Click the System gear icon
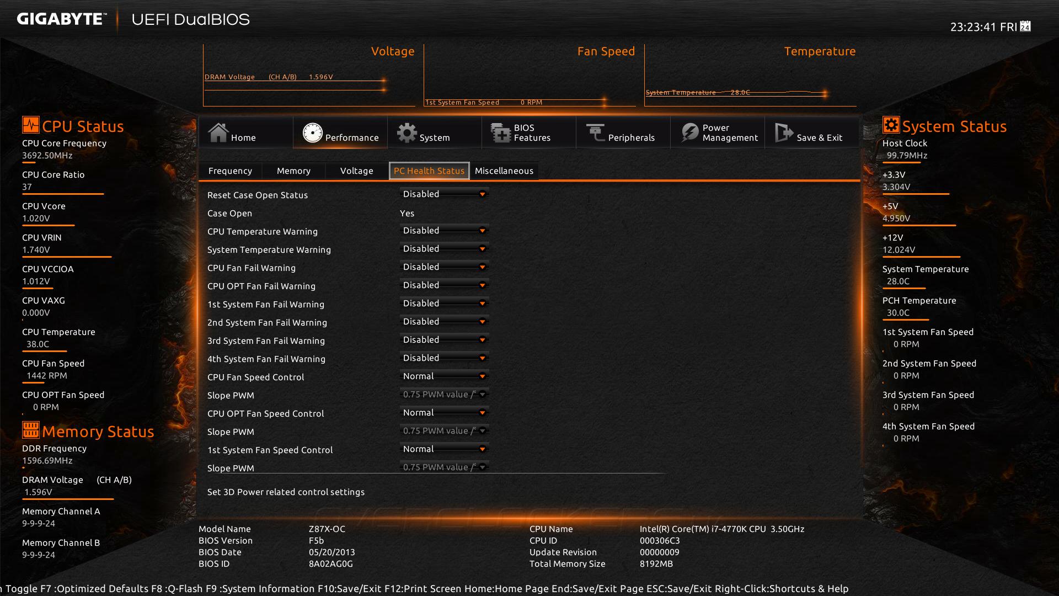This screenshot has height=596, width=1059. [407, 132]
